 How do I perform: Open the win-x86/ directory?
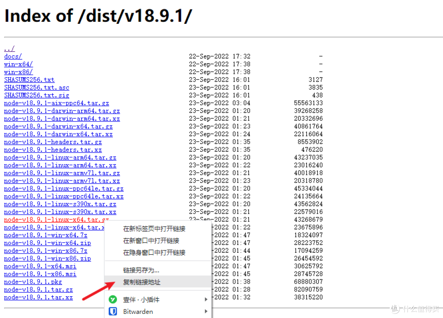(18, 72)
